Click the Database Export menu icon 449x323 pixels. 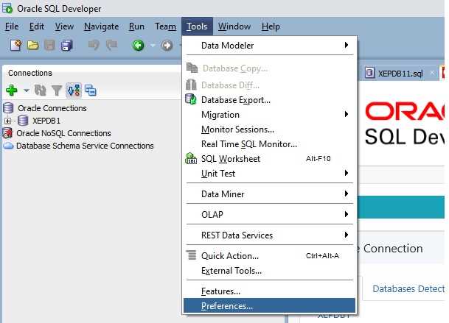191,99
